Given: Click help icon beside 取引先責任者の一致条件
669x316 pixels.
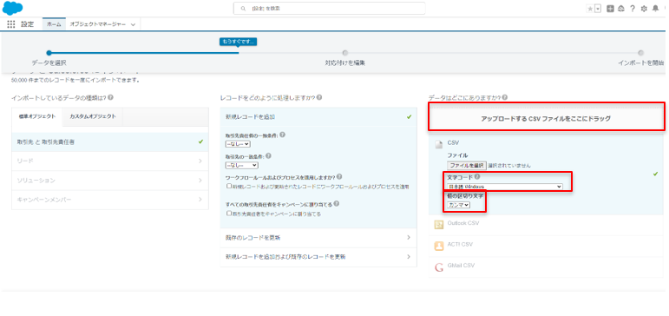Looking at the screenshot, I should coord(283,135).
